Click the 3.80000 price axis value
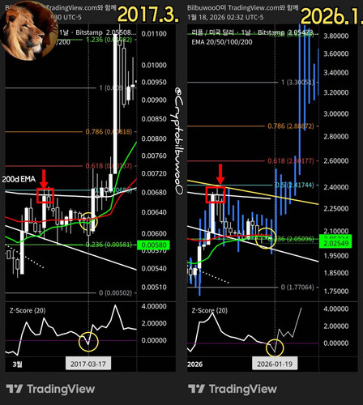The image size is (363, 405). [x=336, y=36]
